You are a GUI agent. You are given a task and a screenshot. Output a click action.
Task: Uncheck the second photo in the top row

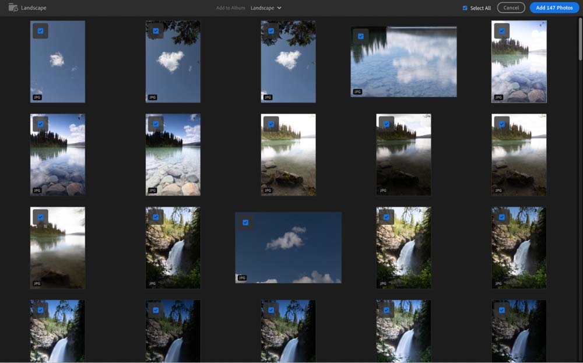tap(156, 31)
